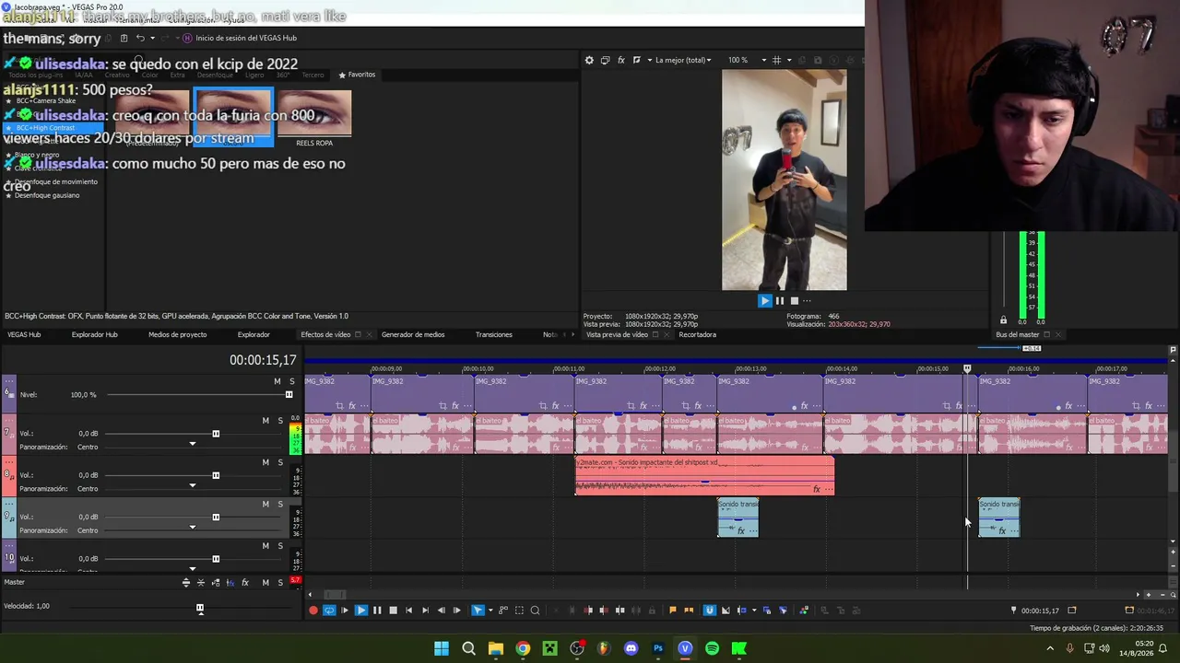Open Discord from the taskbar
The image size is (1180, 663).
click(631, 648)
